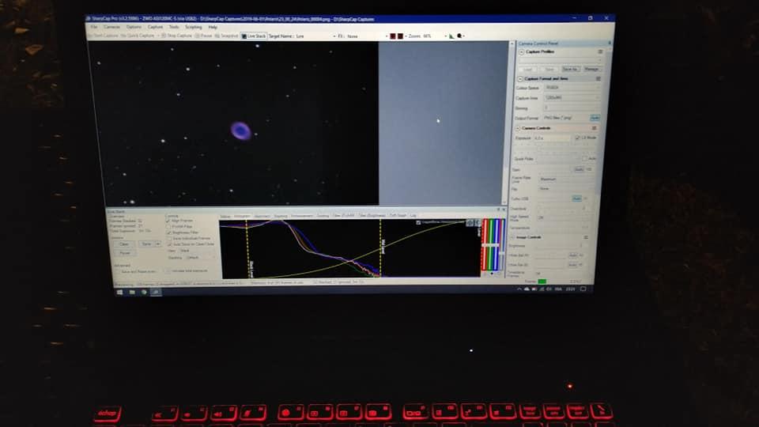Click the Gain Auto button
759x427 pixels.
click(x=579, y=169)
